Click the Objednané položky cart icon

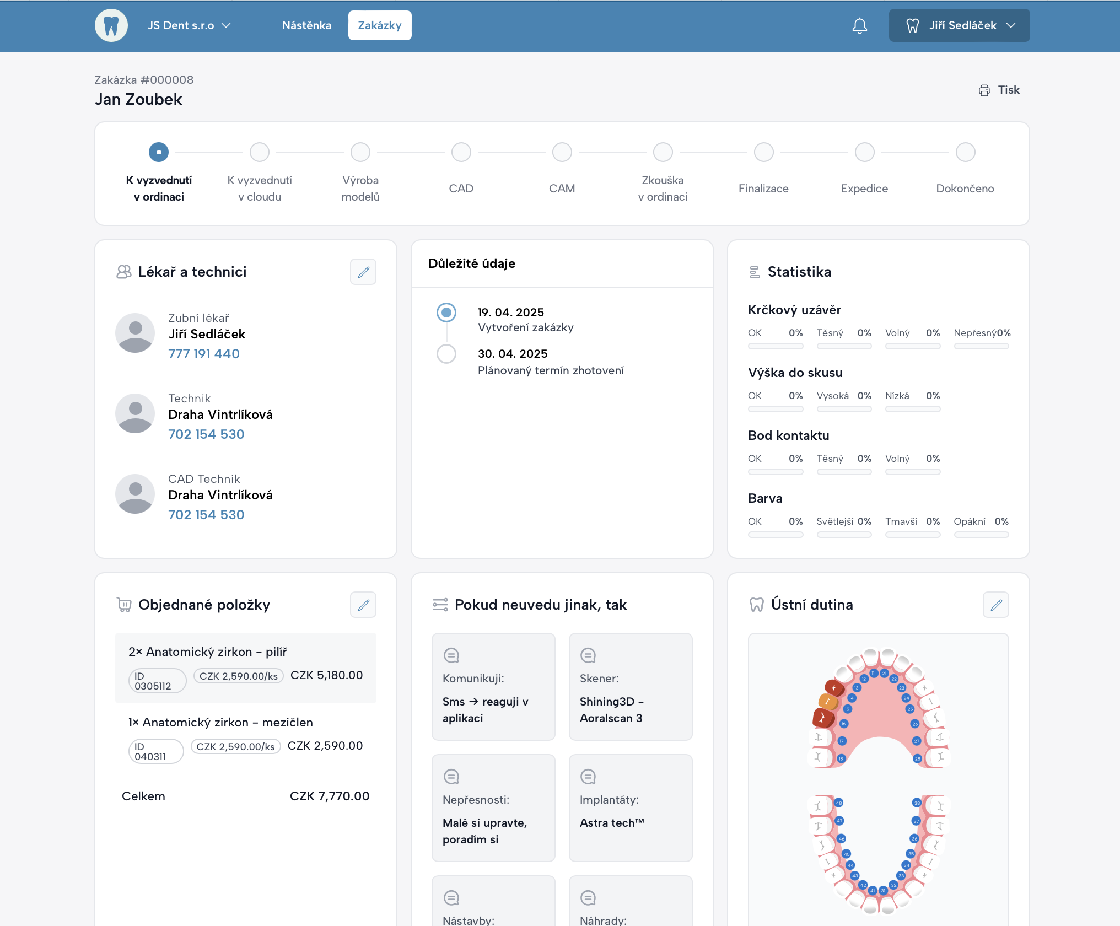point(124,605)
